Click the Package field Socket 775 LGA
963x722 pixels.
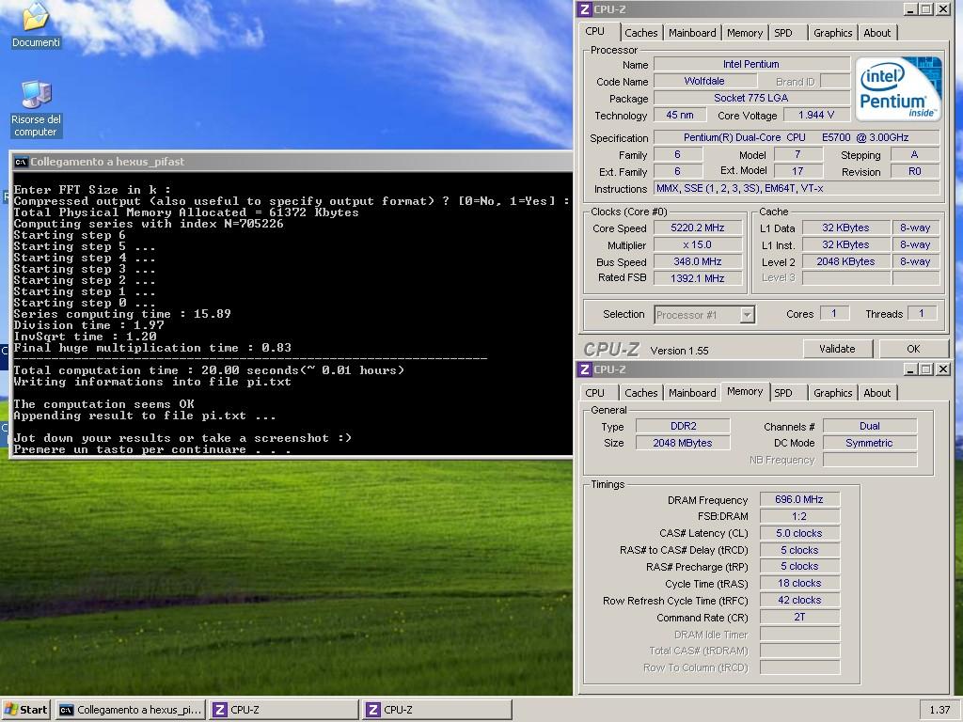(751, 98)
